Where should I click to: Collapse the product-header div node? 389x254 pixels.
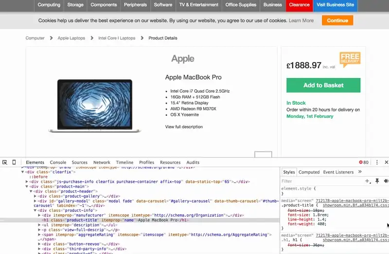pos(31,191)
